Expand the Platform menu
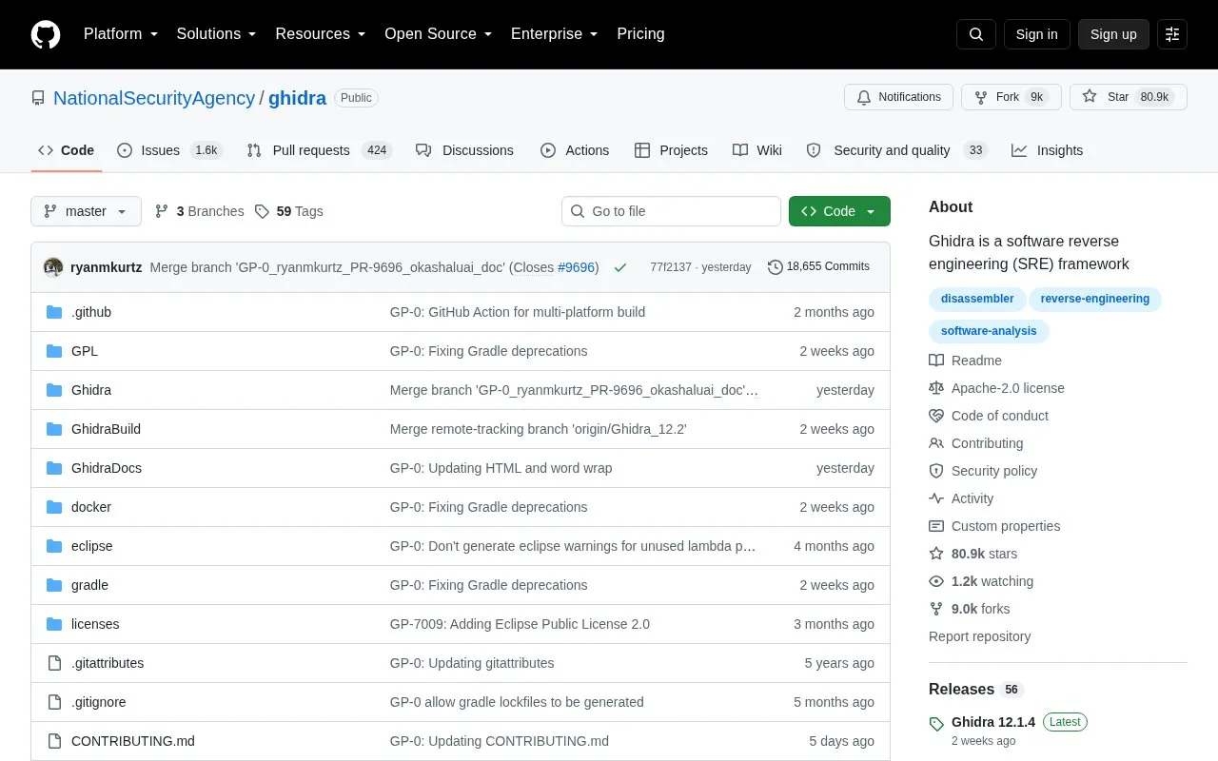Screen dimensions: 1218x761 coord(121,34)
